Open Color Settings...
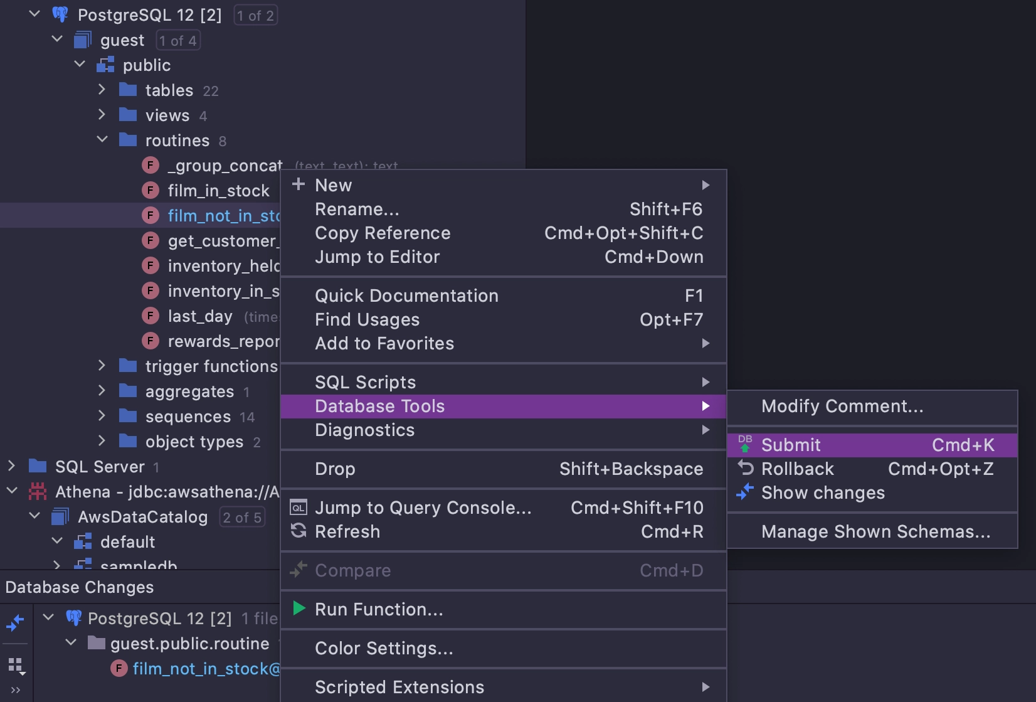Screen dimensions: 1036x702 504,648
